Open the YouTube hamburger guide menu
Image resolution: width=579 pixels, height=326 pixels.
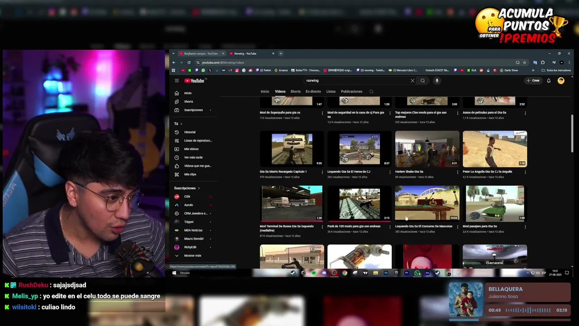(177, 81)
